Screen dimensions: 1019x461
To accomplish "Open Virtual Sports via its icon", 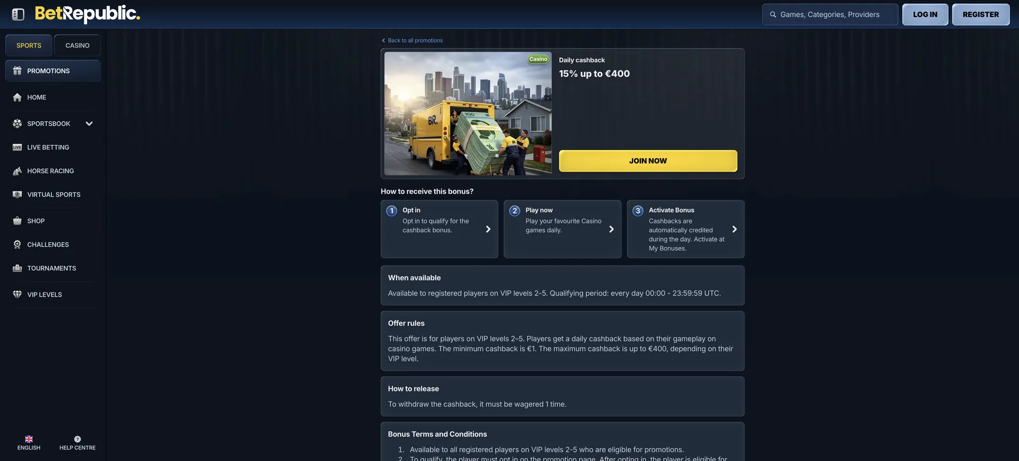I will point(17,195).
